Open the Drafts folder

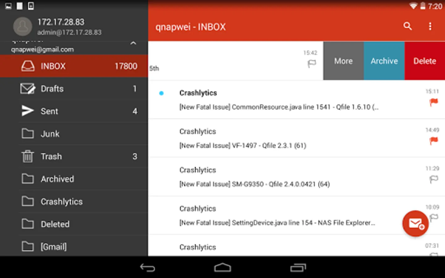[74, 89]
